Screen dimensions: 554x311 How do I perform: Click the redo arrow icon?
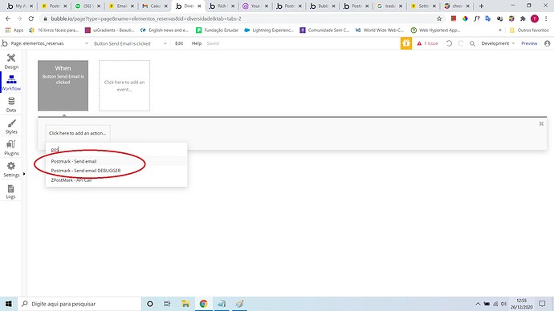(461, 43)
